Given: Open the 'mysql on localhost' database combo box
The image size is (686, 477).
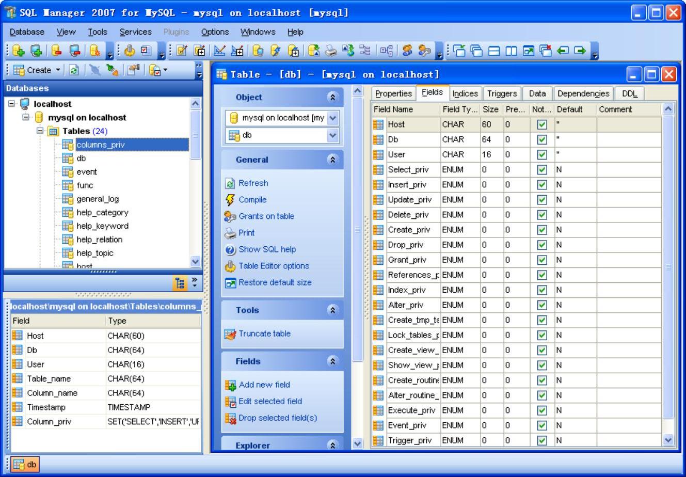Looking at the screenshot, I should coord(282,118).
